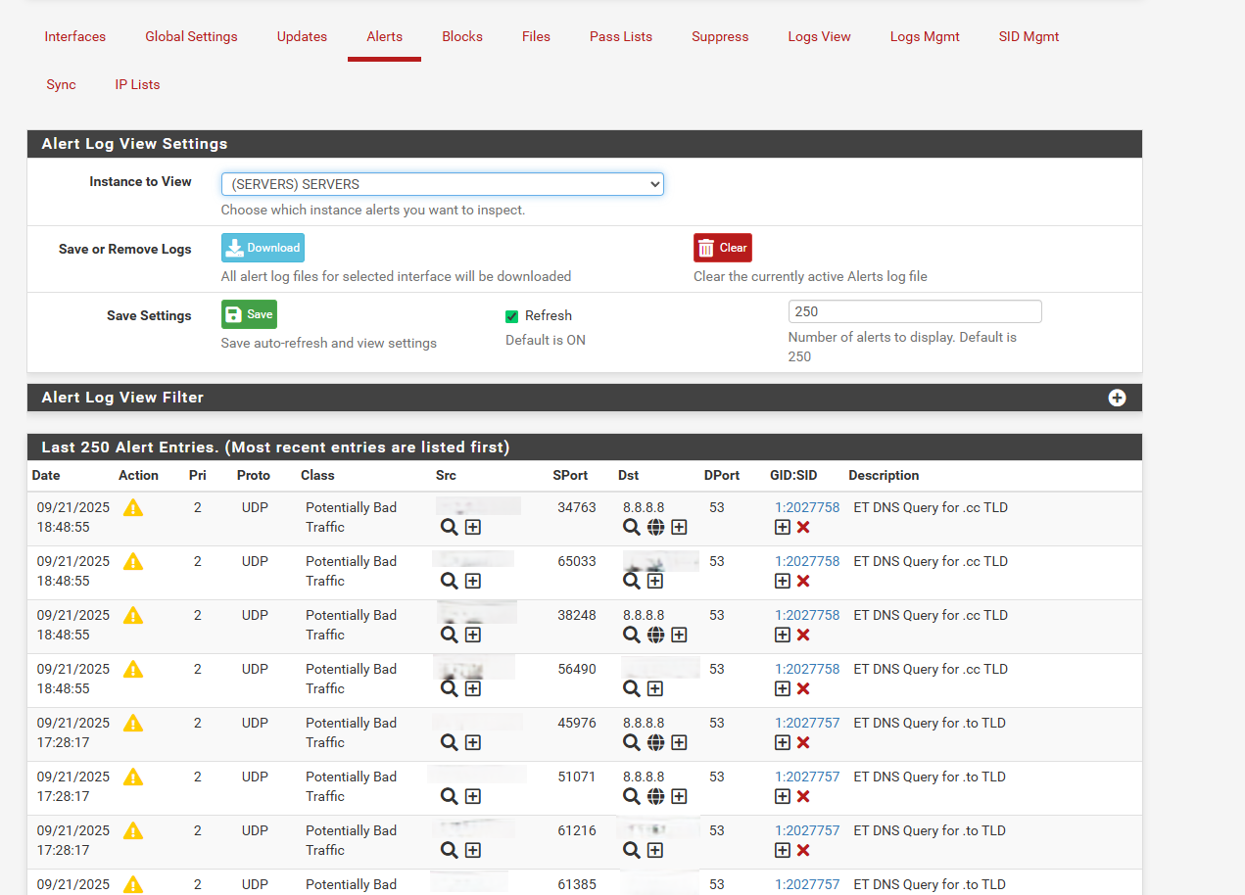Click the number of alerts input field
This screenshot has height=895, width=1245.
[x=914, y=311]
